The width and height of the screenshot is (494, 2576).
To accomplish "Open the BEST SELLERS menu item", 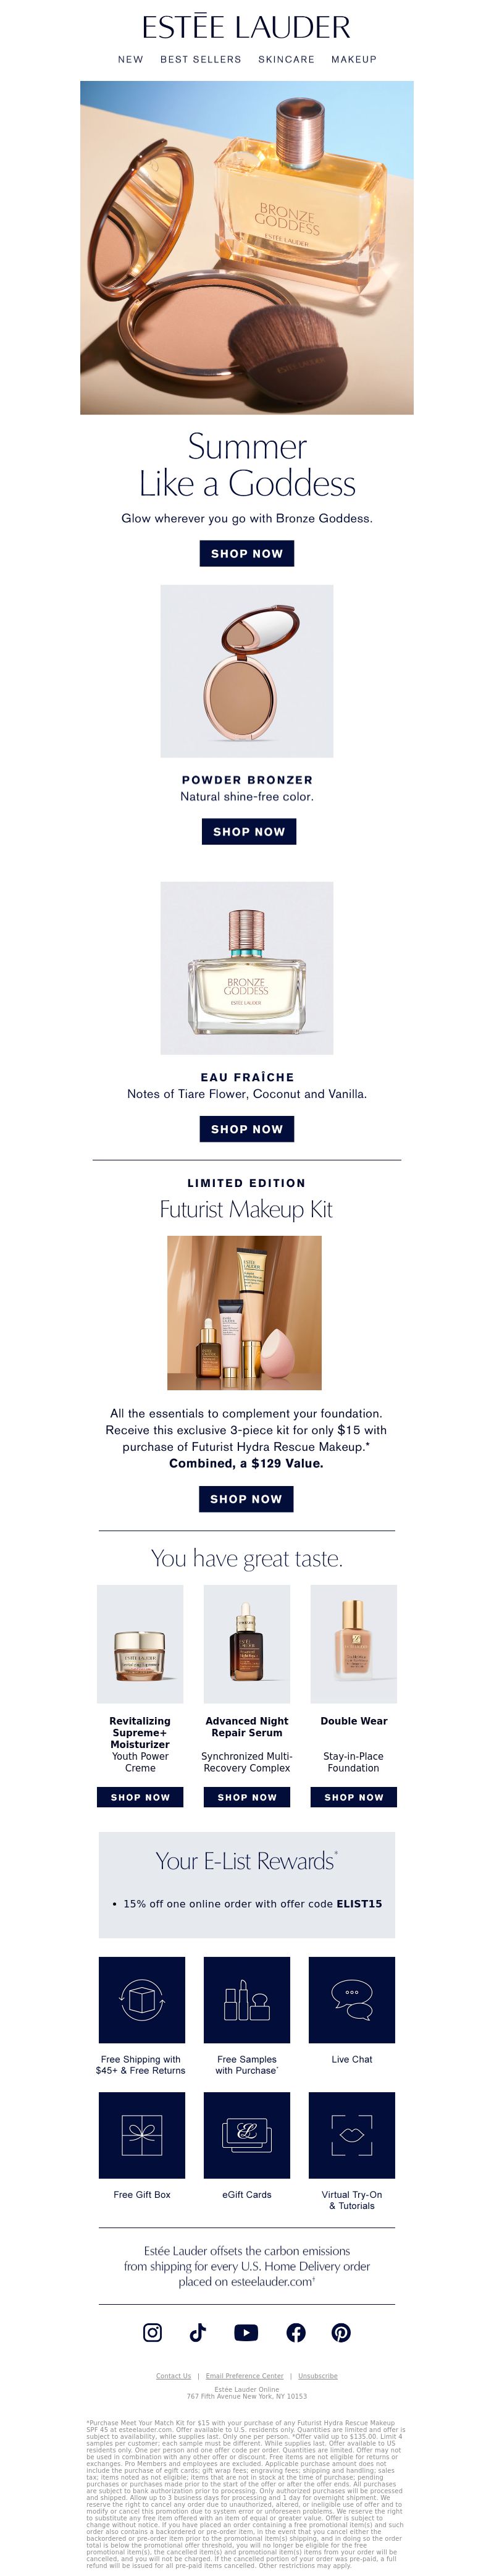I will click(201, 59).
